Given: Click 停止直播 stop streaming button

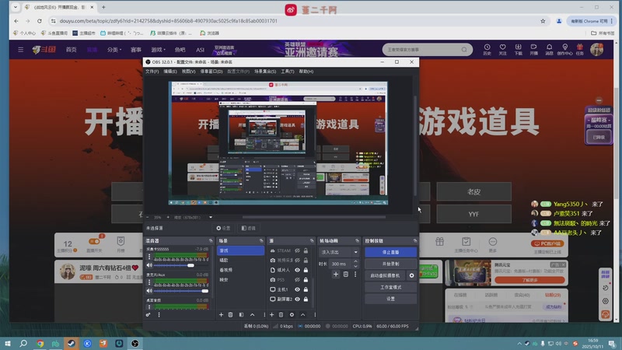Looking at the screenshot, I should 391,252.
